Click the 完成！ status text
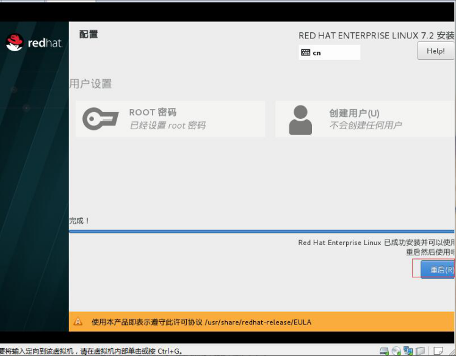The width and height of the screenshot is (456, 356). [79, 221]
